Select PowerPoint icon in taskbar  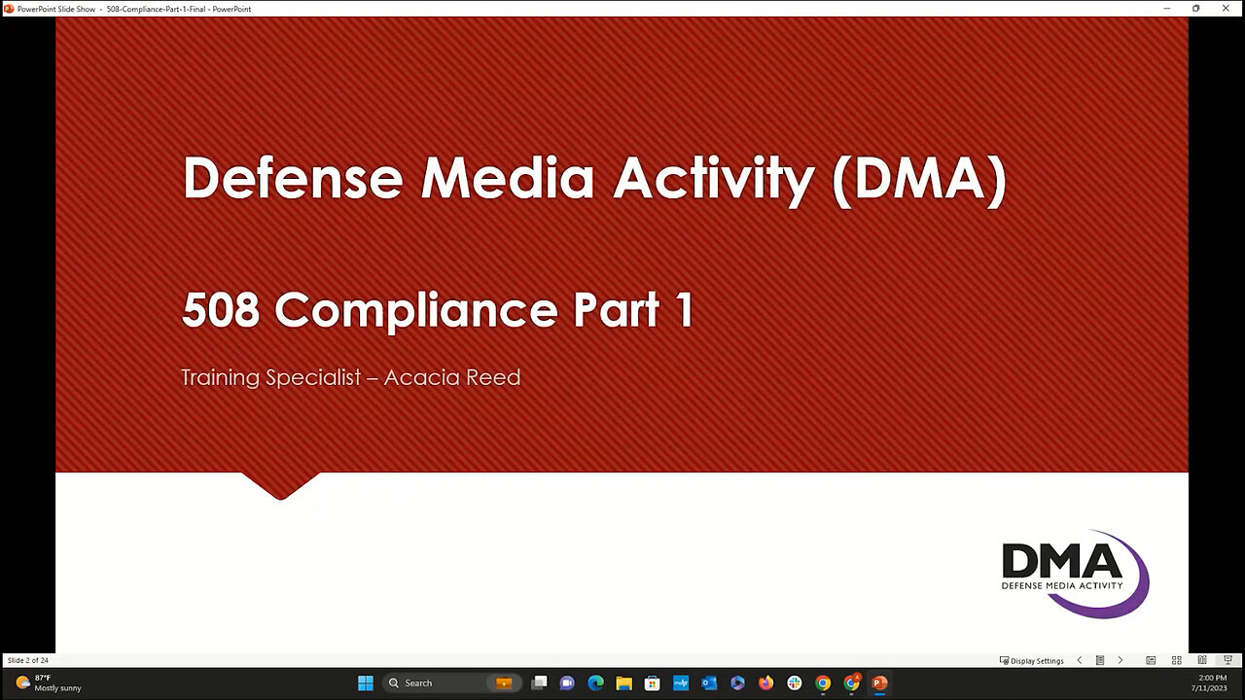point(879,682)
